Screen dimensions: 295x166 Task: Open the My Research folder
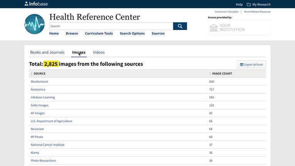point(259,4)
